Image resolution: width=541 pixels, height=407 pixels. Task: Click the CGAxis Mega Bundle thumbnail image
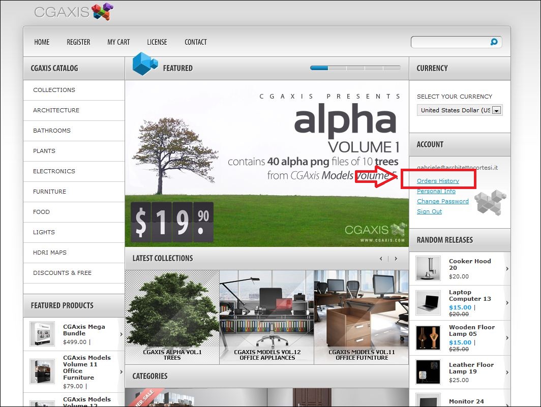(42, 334)
